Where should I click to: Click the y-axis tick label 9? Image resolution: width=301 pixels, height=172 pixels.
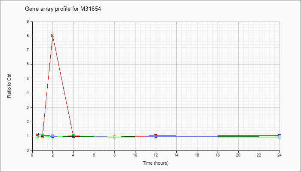28,21
